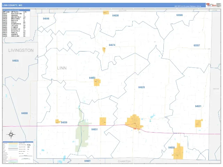The height and width of the screenshot is (167, 223).
Task: Select ZIP code label 64631
Action: tap(198, 106)
